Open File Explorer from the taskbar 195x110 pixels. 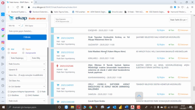click(73, 107)
